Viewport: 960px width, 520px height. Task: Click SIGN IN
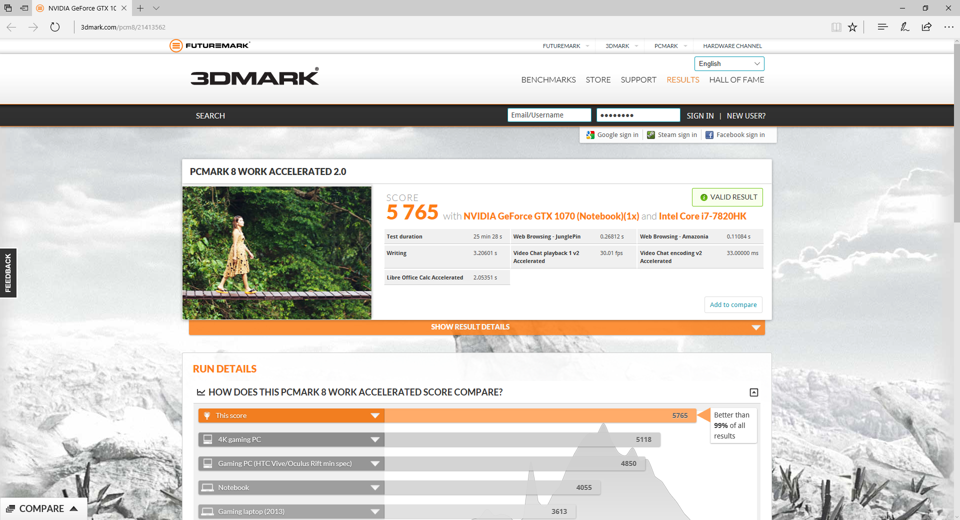[700, 116]
